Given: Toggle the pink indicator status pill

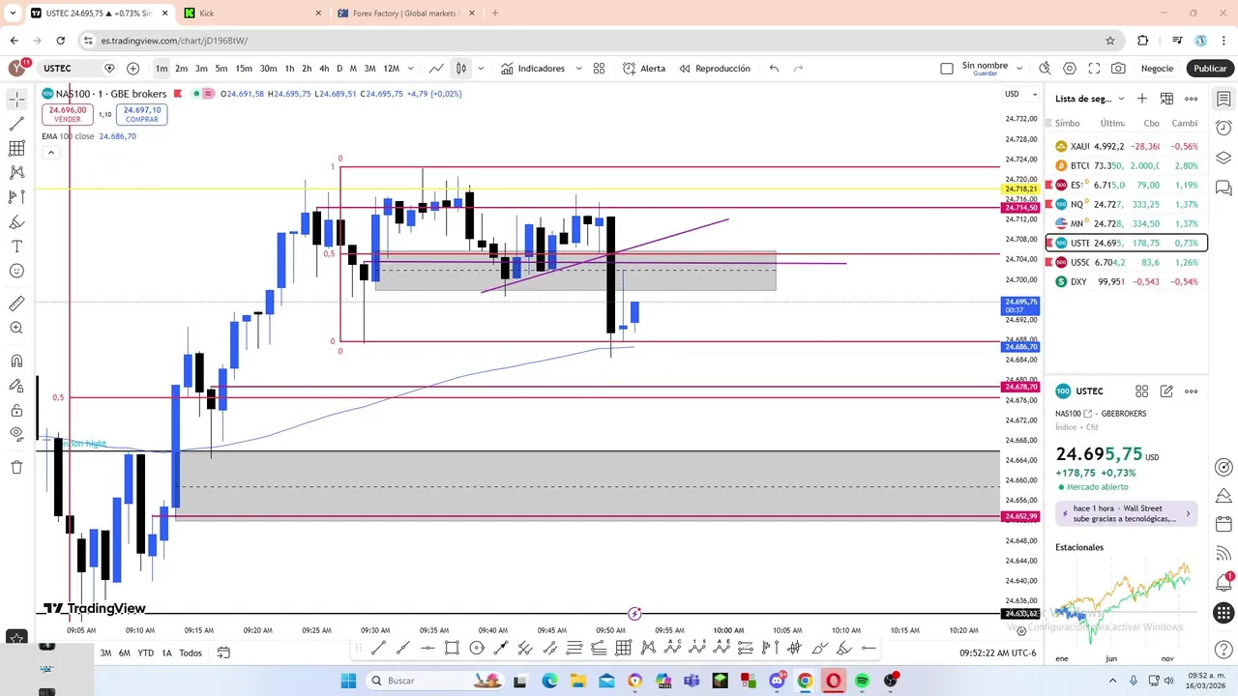Looking at the screenshot, I should [208, 94].
